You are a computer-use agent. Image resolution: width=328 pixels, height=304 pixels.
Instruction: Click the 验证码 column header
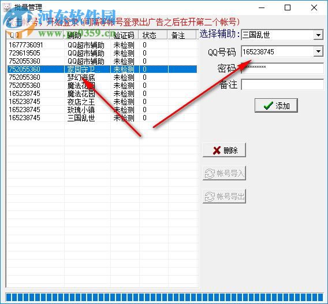coord(124,35)
